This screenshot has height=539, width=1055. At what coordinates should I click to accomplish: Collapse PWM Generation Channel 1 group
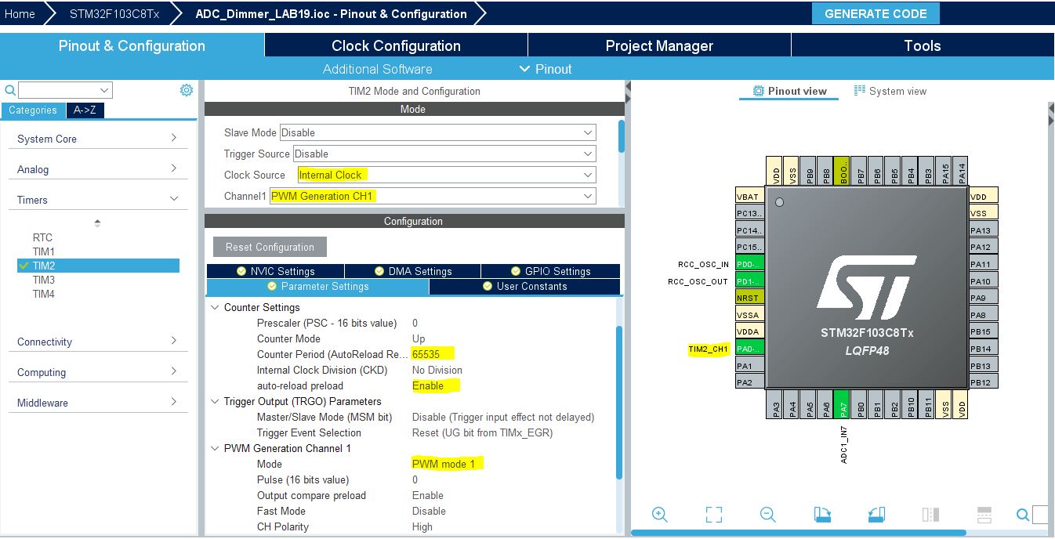[x=215, y=448]
